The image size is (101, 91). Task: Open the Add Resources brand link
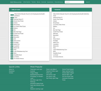(x=16, y=2)
